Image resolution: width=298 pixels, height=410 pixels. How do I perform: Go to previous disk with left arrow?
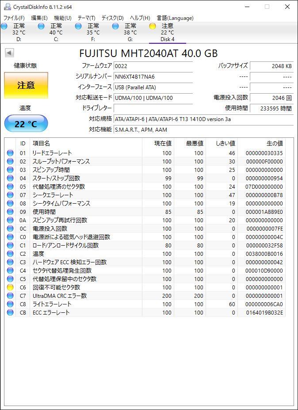9,53
